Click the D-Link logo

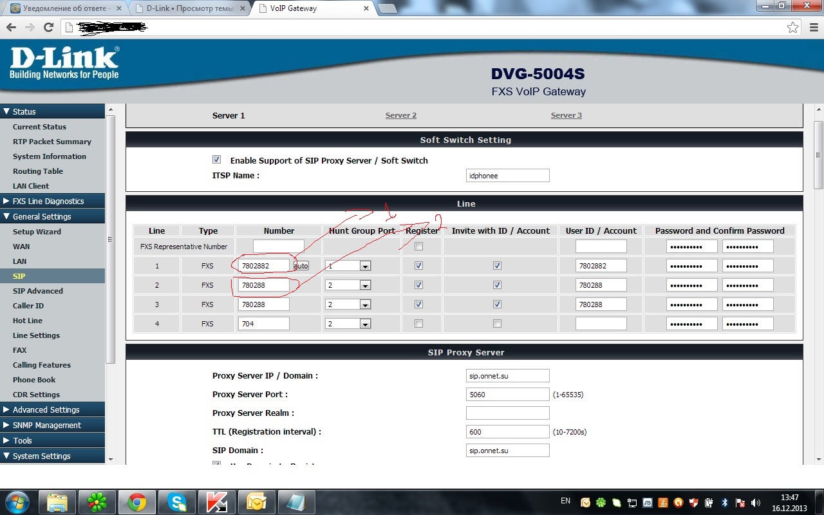64,63
